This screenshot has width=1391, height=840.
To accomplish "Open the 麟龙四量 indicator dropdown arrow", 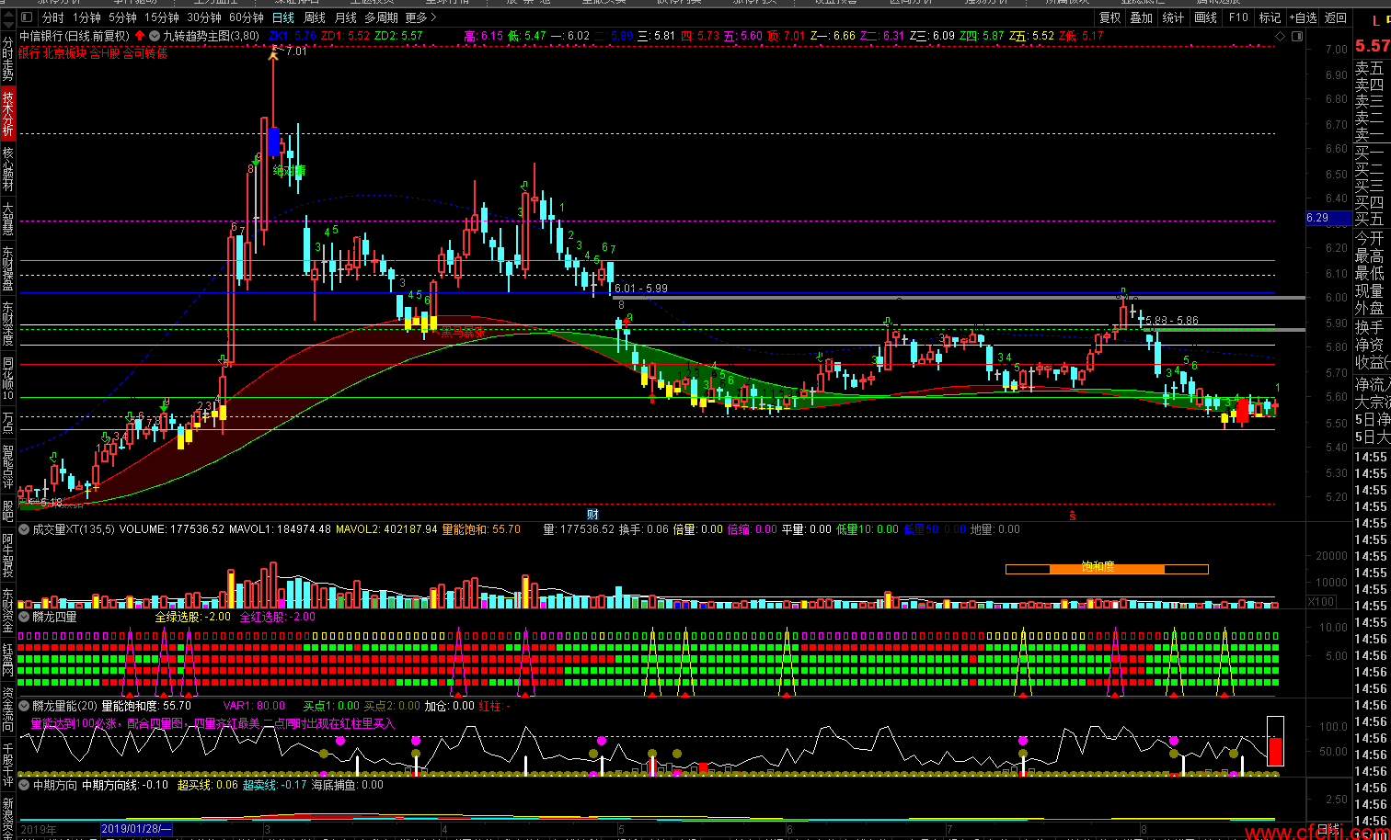I will point(24,618).
